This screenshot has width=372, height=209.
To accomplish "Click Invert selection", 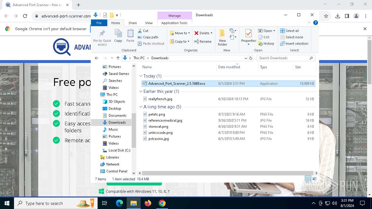I will (294, 44).
